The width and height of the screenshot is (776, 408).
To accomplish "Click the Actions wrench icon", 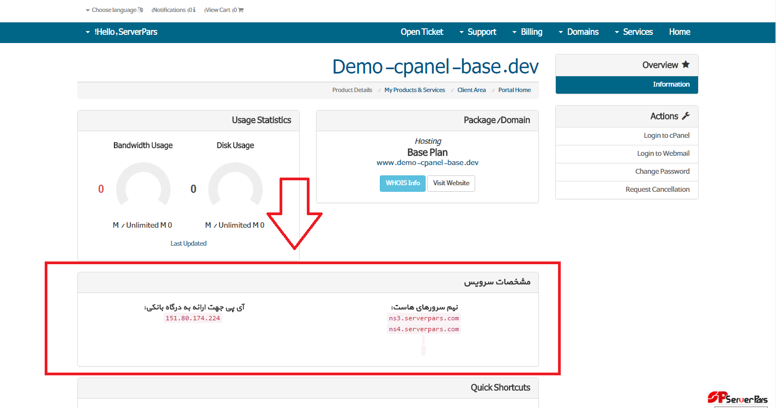I will (x=686, y=116).
